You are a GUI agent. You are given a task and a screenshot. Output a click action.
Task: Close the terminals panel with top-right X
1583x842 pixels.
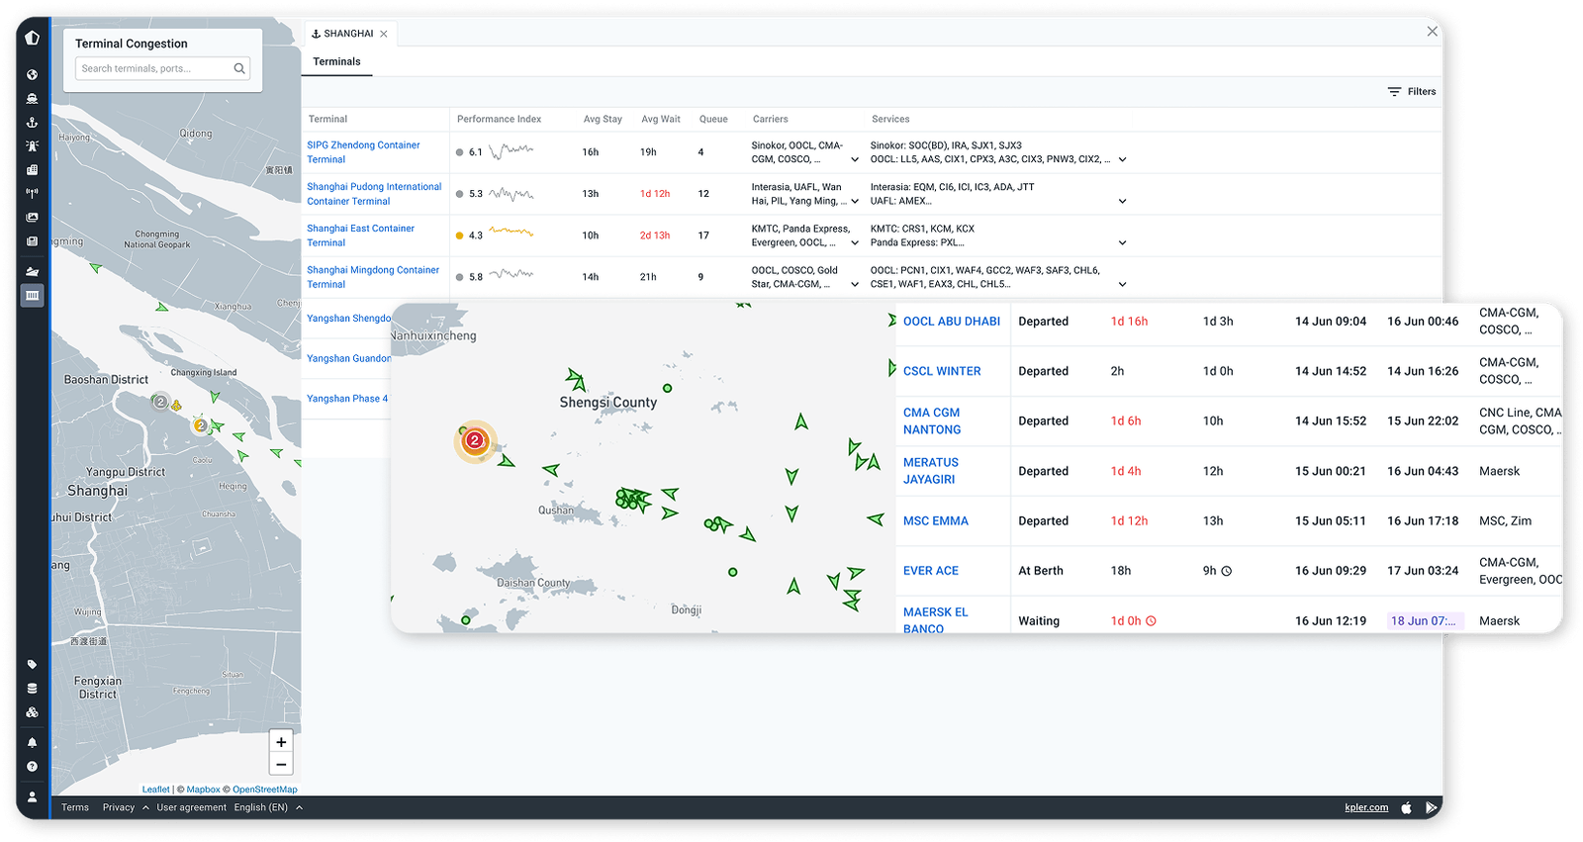tap(1432, 32)
